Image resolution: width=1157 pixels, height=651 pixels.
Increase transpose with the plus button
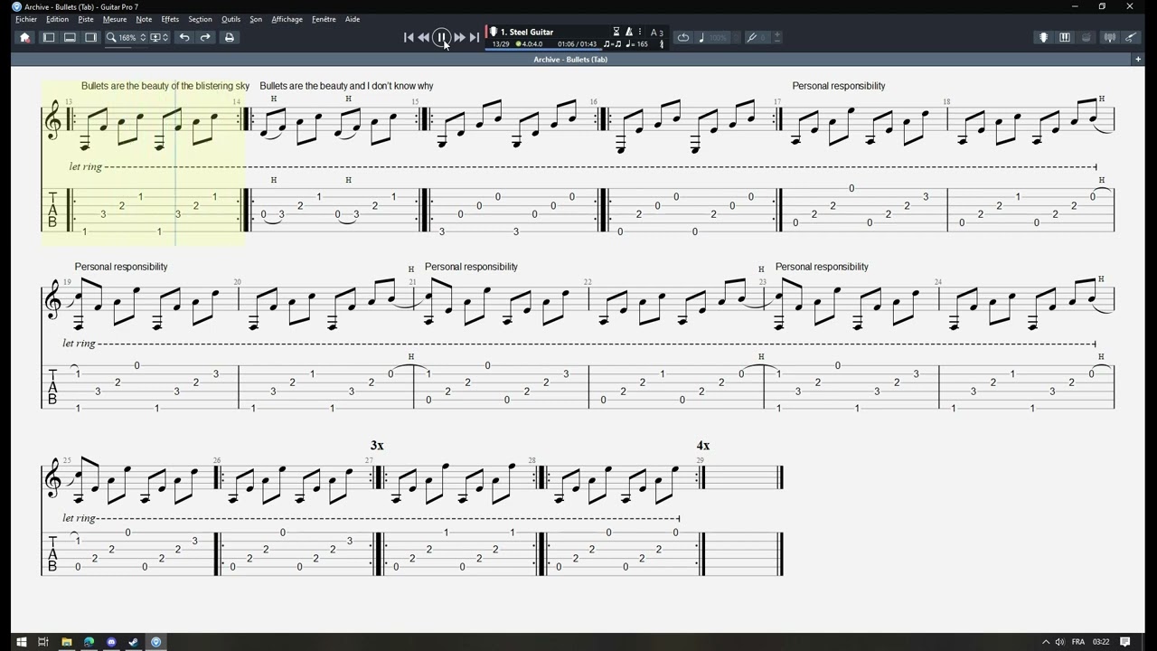(x=777, y=34)
